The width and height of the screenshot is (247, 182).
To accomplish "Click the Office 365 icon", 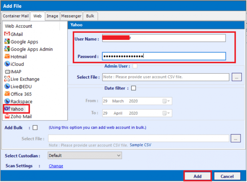I will click(x=7, y=94).
